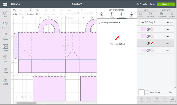
Task: Open the Flip dropdown
Action: pyautogui.click(x=62, y=12)
